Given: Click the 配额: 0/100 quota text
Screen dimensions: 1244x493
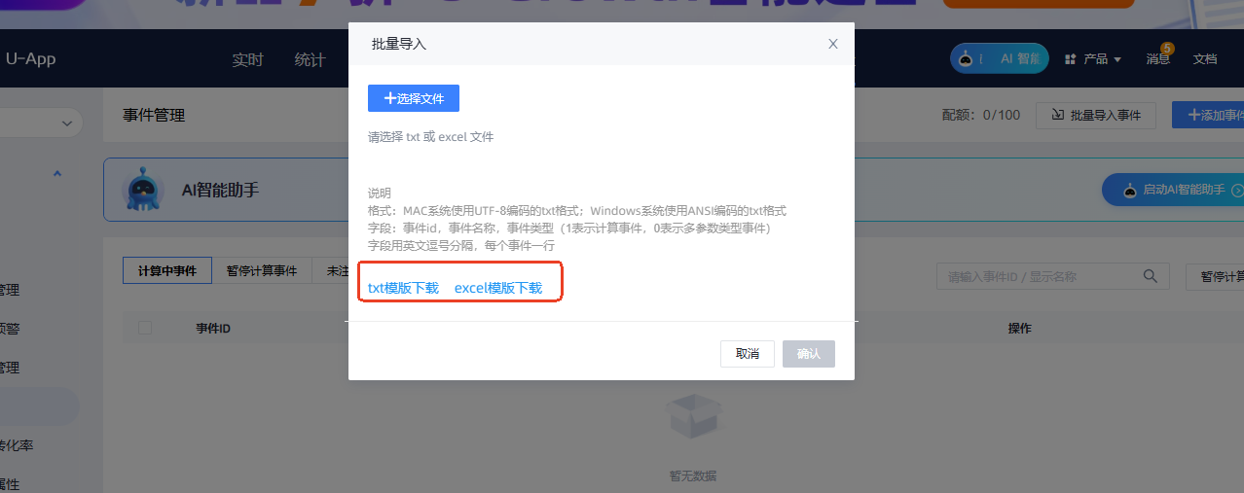Looking at the screenshot, I should click(981, 115).
